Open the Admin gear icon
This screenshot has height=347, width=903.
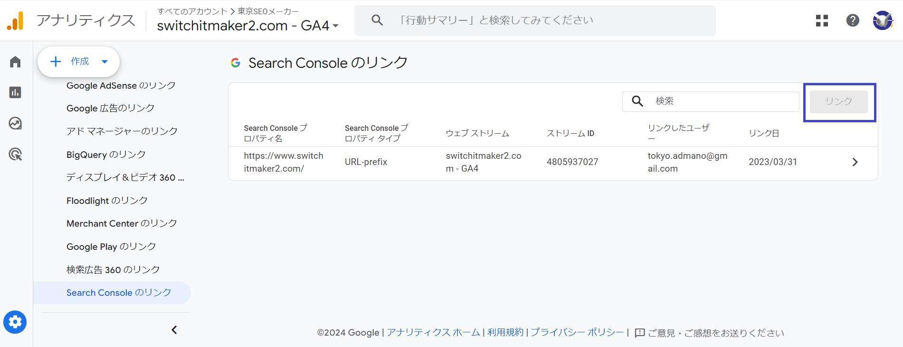click(x=15, y=322)
